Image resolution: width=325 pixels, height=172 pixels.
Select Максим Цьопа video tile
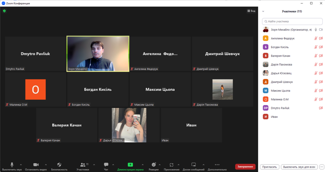click(160, 89)
